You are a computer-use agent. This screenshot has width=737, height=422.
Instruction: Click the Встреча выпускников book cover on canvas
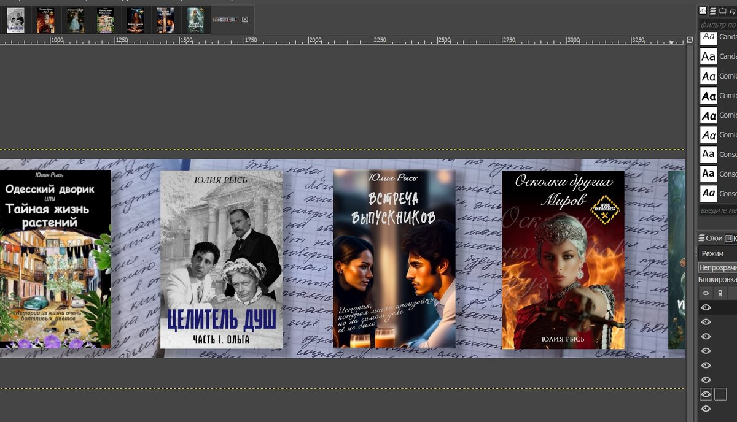[x=394, y=259]
